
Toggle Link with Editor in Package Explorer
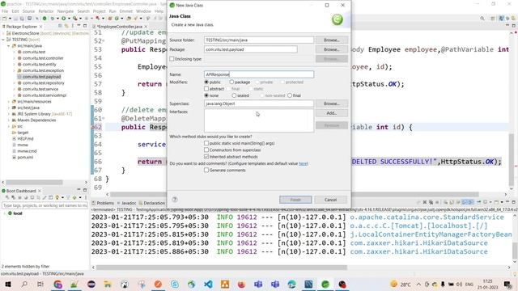(x=66, y=26)
